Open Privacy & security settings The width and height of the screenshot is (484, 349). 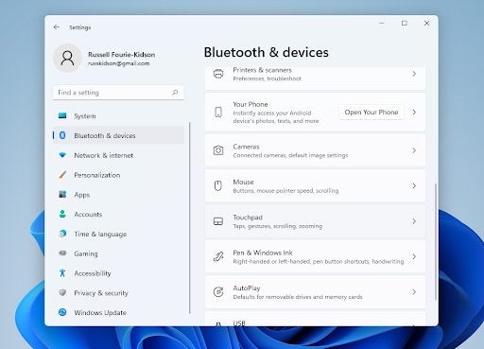coord(118,292)
